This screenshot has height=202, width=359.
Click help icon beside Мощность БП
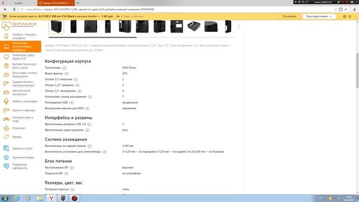coord(66,173)
